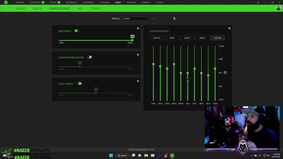Click the 8kHz equalizer band handle

pyautogui.click(x=208, y=76)
